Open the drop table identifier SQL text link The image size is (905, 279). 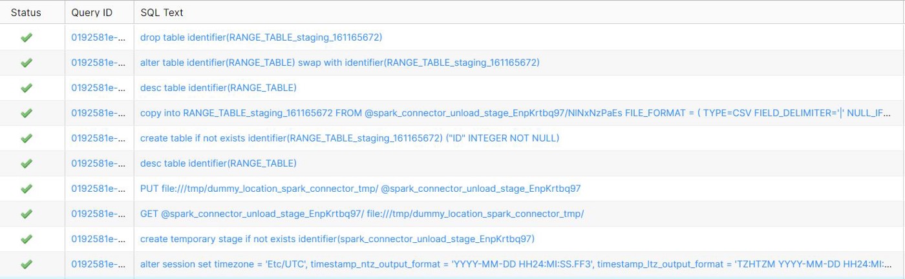[x=261, y=37]
